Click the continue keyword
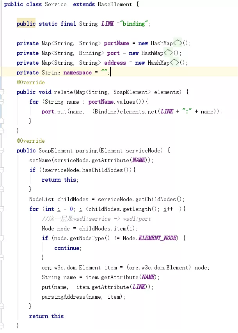This screenshot has width=238, height=333. click(66, 248)
